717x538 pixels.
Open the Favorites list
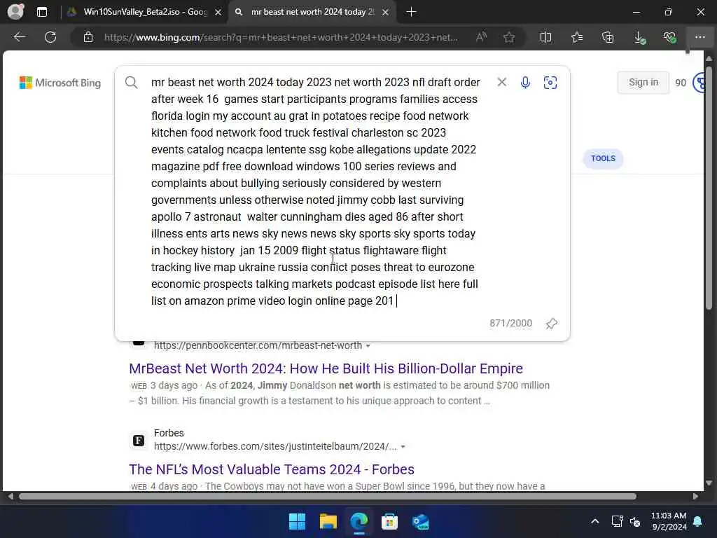pos(577,37)
